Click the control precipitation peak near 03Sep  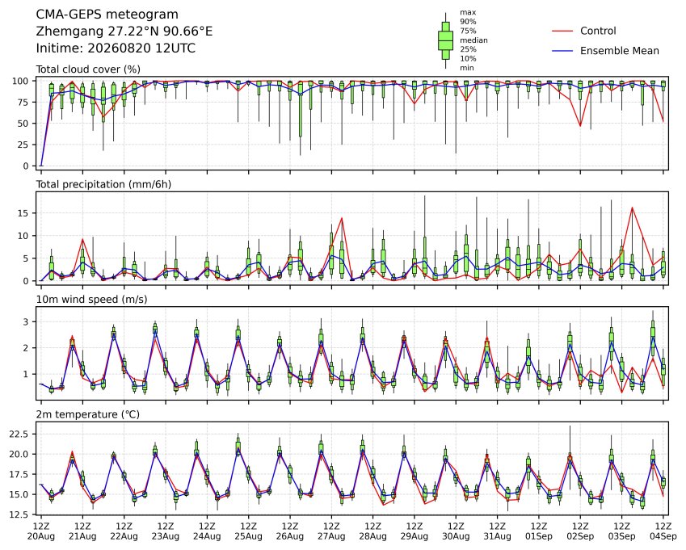pos(632,208)
